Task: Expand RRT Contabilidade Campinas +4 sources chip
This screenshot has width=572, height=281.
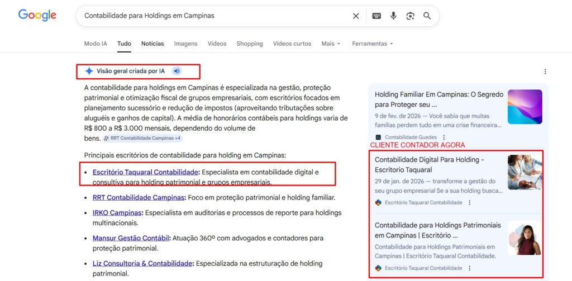Action: 142,138
